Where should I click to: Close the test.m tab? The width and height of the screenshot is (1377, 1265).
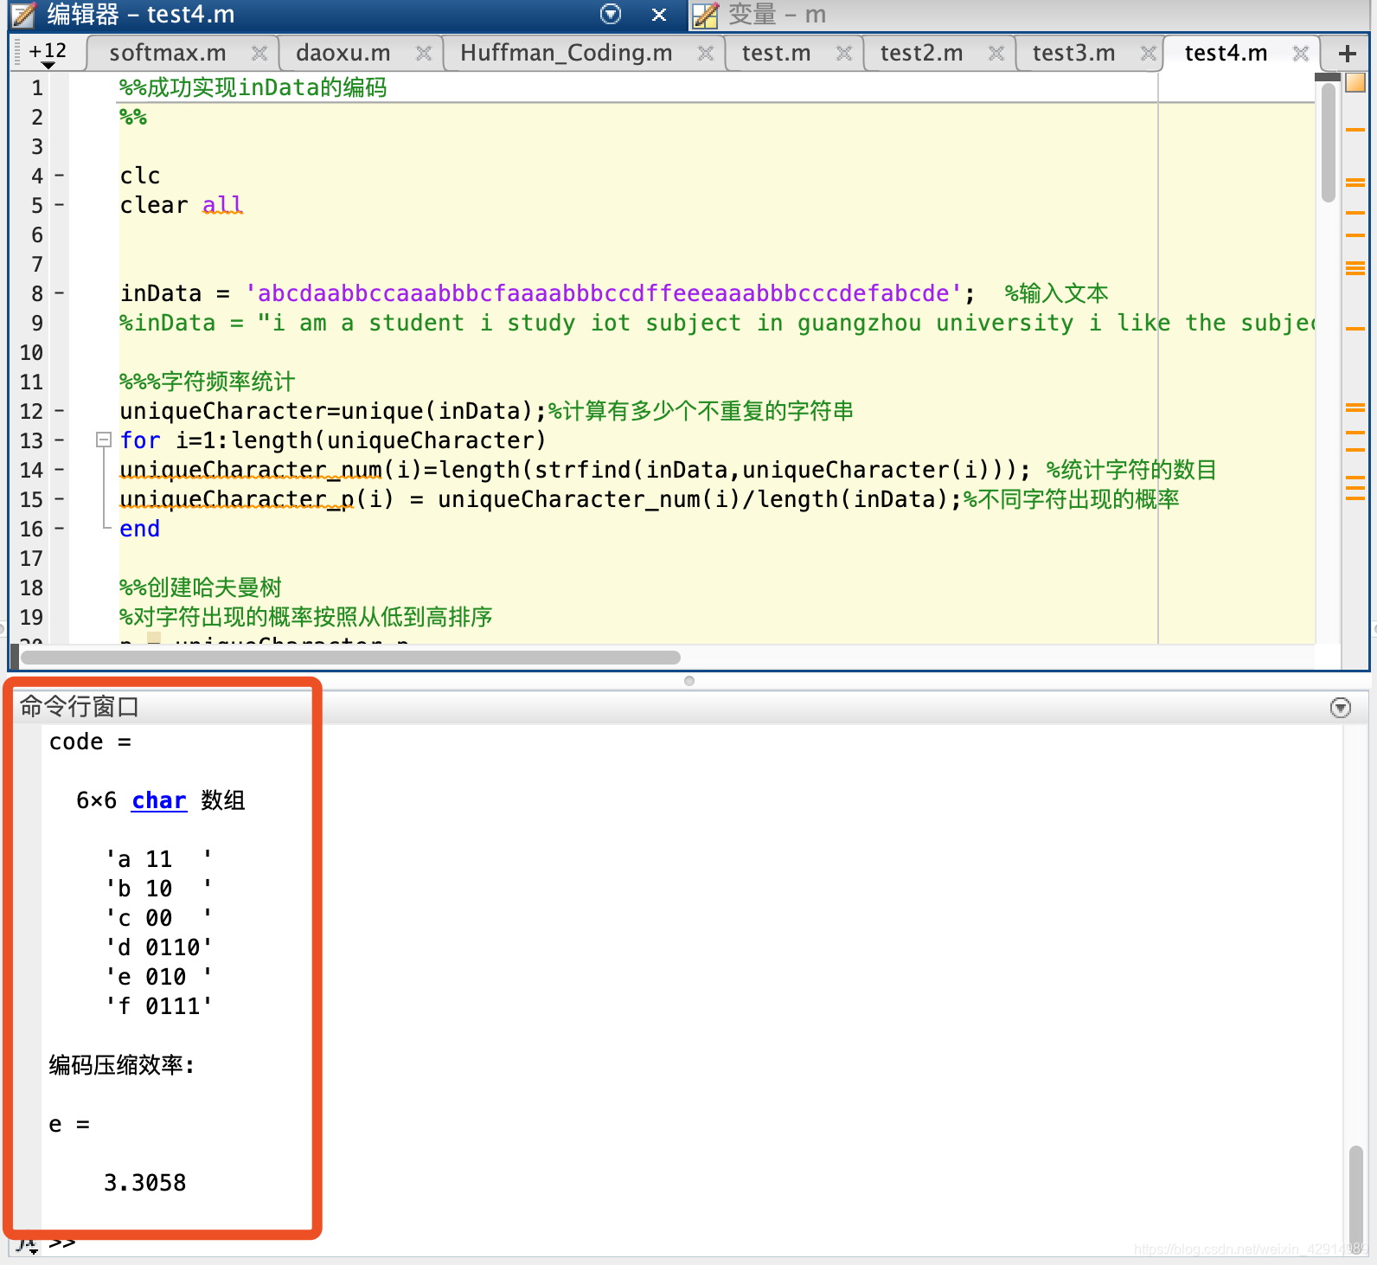pyautogui.click(x=843, y=54)
